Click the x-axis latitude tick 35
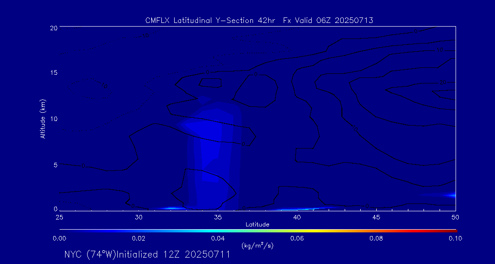 [x=218, y=217]
